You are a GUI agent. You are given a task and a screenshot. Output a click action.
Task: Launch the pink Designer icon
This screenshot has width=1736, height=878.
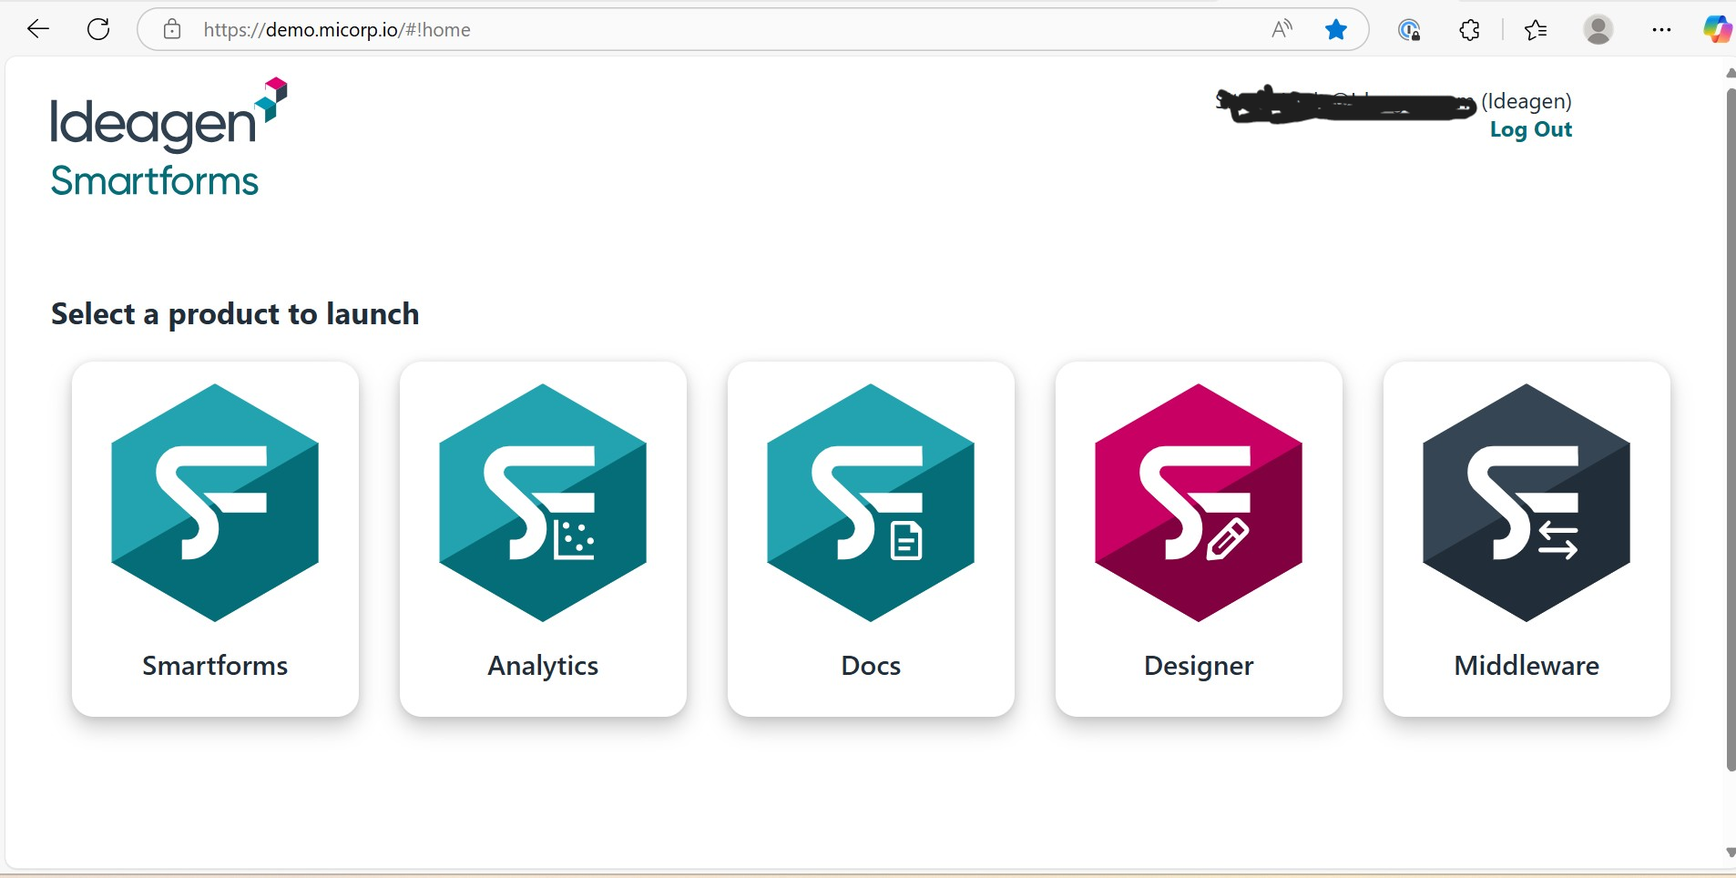click(1199, 503)
